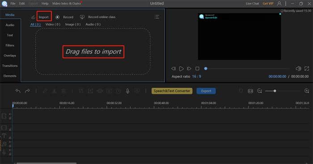This screenshot has height=164, width=313.
Task: Open the Text tab in sidebar
Action: (x=10, y=35)
